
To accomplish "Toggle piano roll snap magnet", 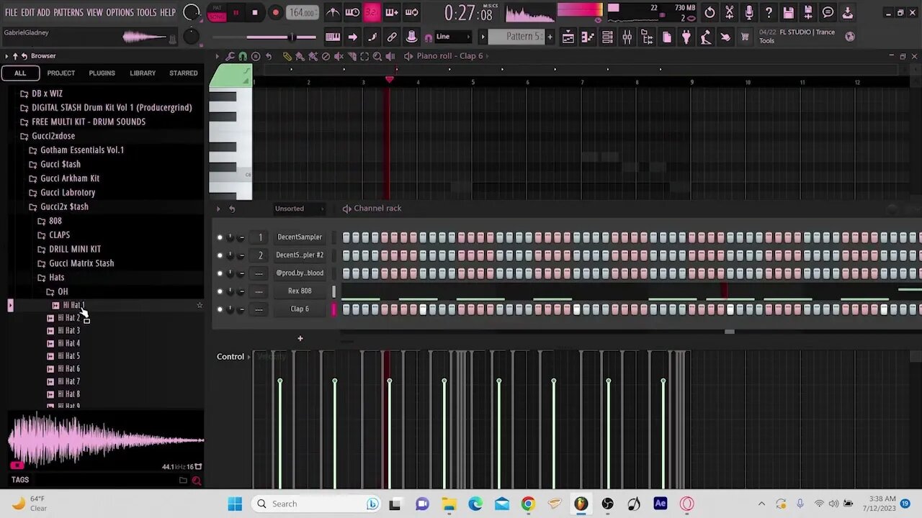I will pyautogui.click(x=243, y=56).
